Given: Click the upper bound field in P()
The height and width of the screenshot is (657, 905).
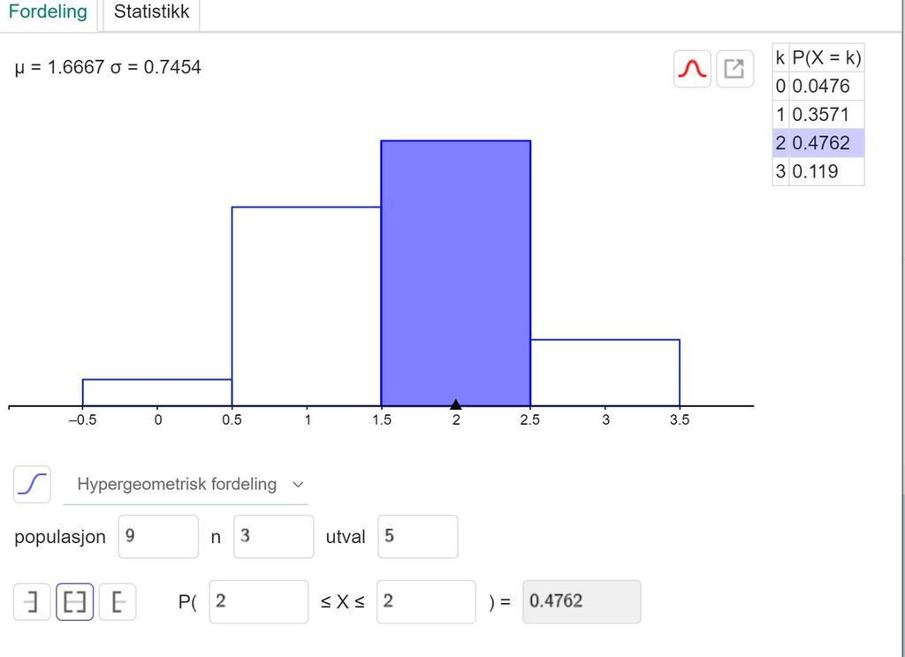Looking at the screenshot, I should click(425, 601).
